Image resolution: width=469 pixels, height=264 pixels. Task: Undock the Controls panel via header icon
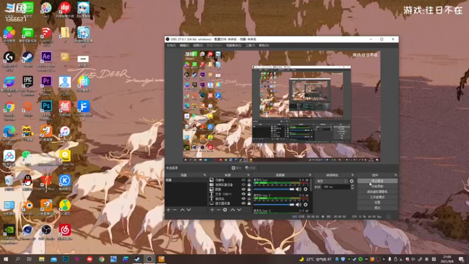(x=396, y=175)
